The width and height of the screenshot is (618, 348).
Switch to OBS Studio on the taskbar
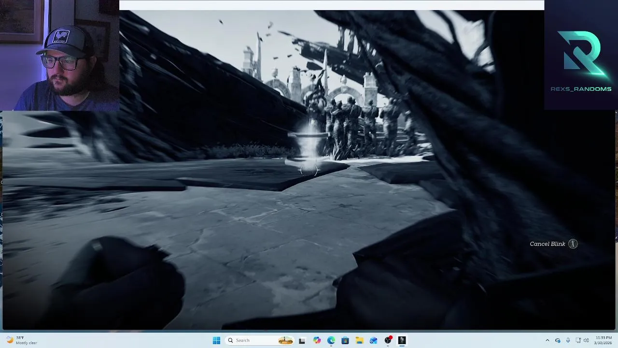point(388,340)
